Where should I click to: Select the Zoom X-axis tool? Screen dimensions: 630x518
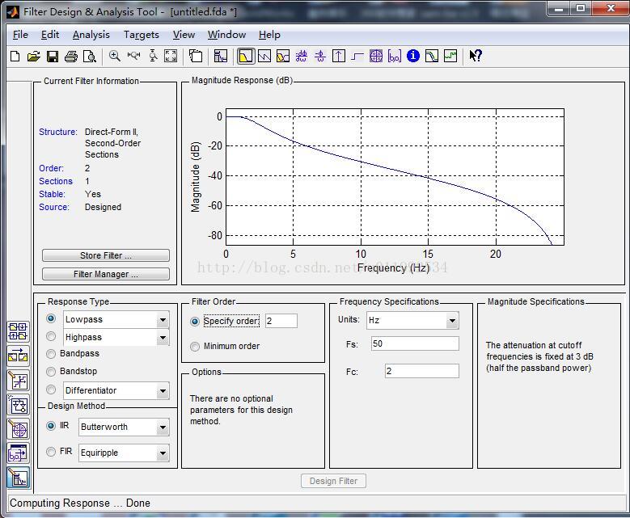click(x=133, y=57)
